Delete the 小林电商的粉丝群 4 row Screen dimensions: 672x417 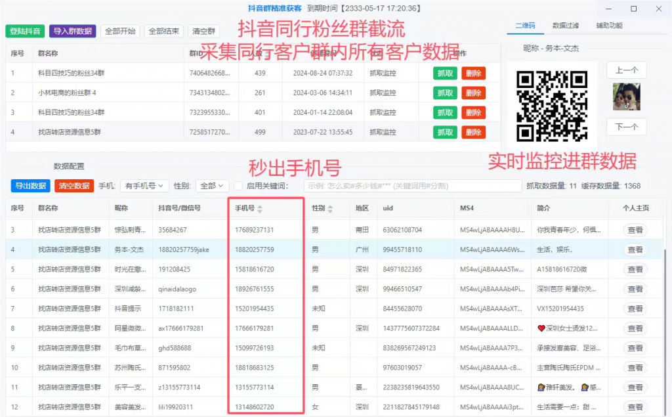(x=473, y=93)
